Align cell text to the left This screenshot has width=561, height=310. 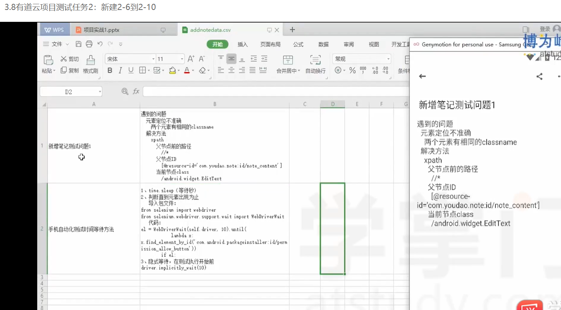[x=221, y=70]
